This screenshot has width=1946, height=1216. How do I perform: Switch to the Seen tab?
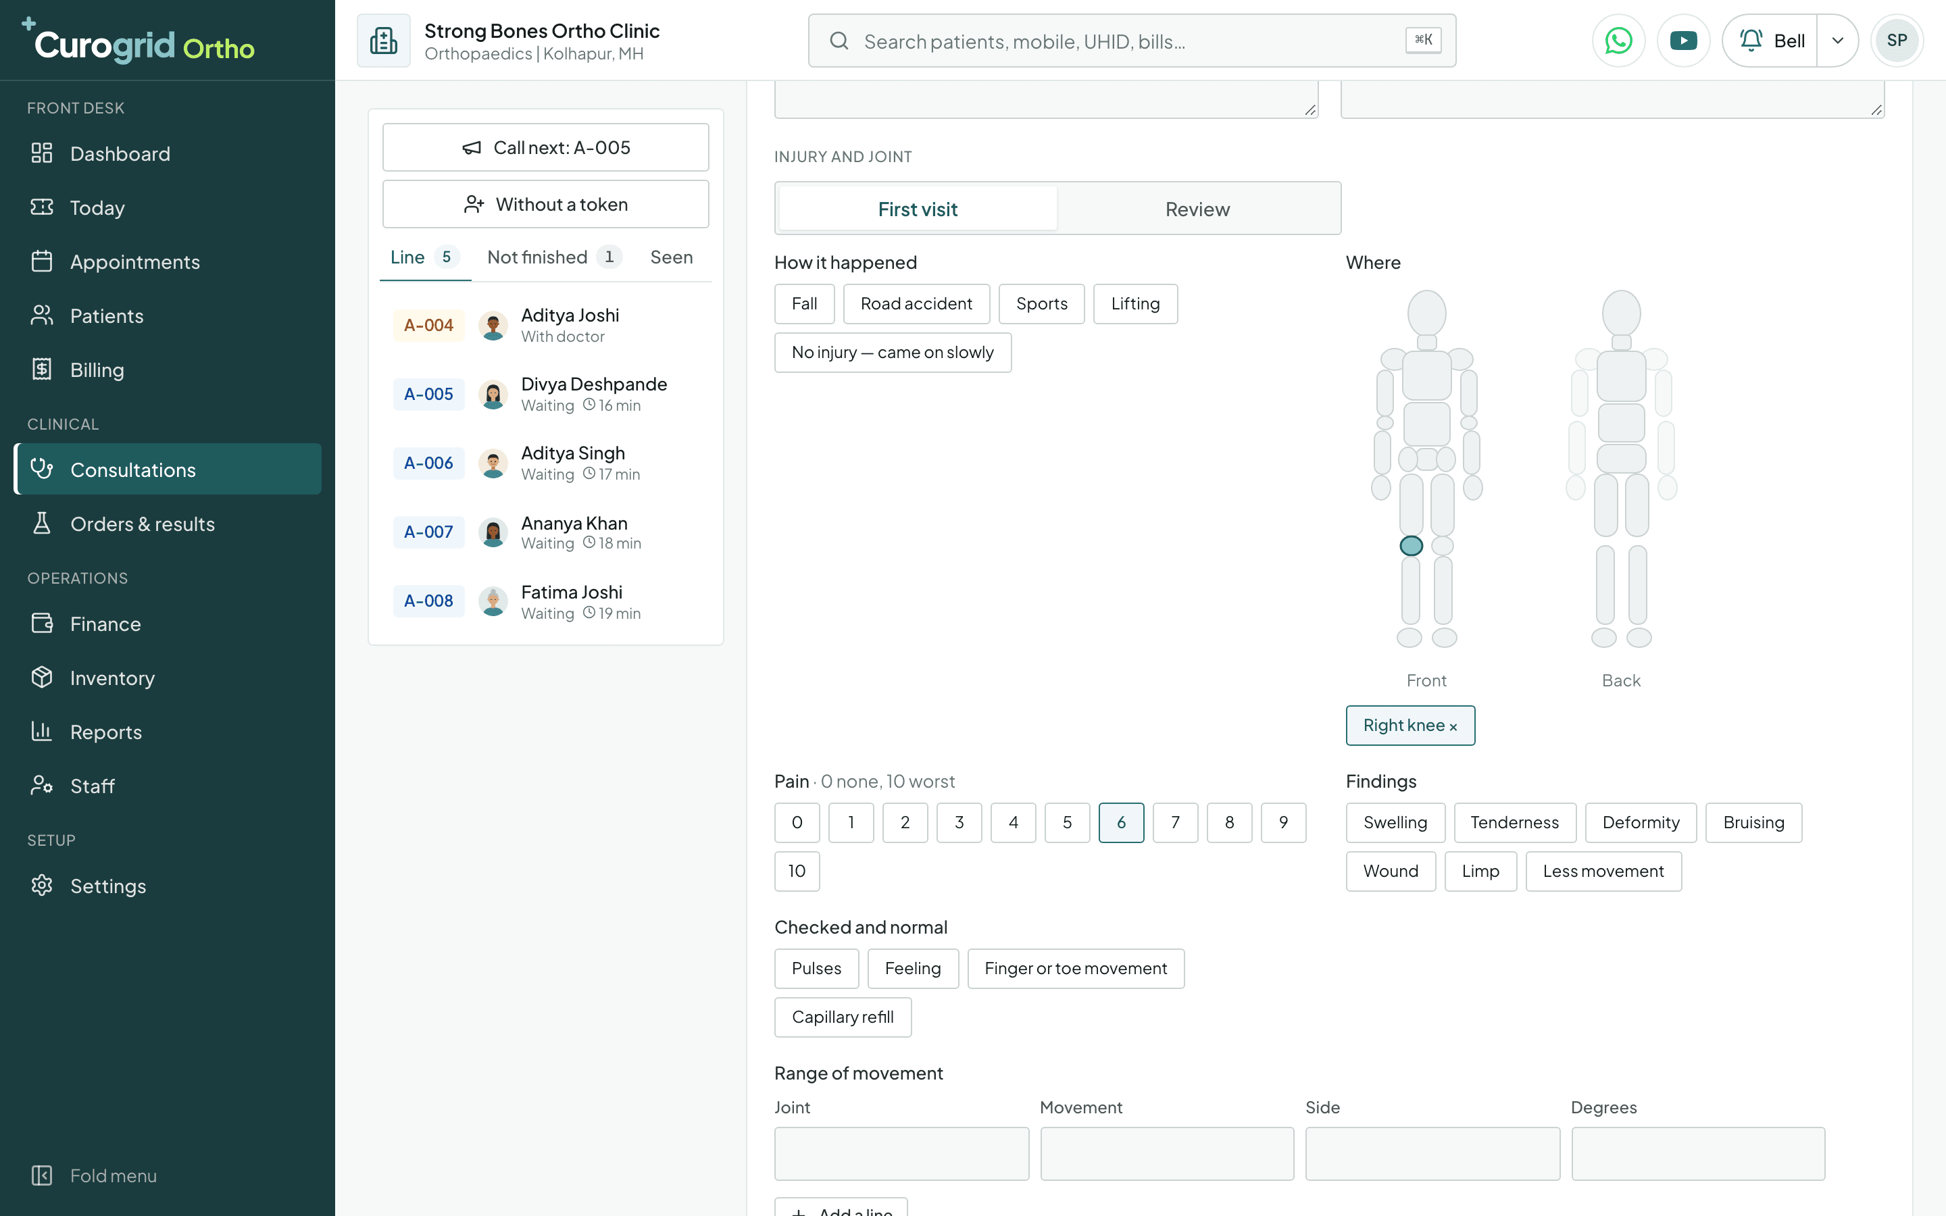pyautogui.click(x=672, y=257)
